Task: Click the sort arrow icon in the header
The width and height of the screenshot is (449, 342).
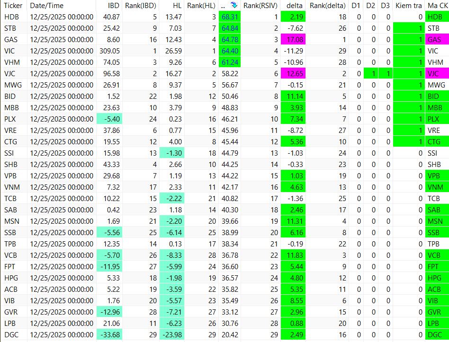Action: point(234,5)
